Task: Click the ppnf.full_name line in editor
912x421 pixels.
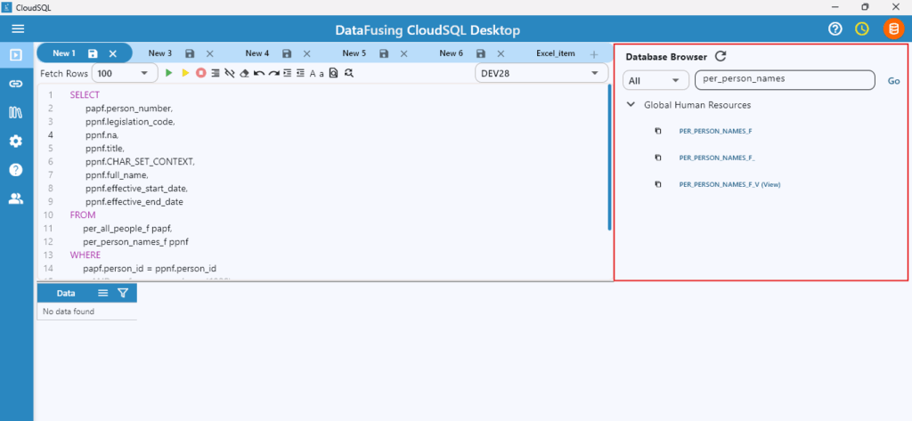Action: (x=117, y=175)
